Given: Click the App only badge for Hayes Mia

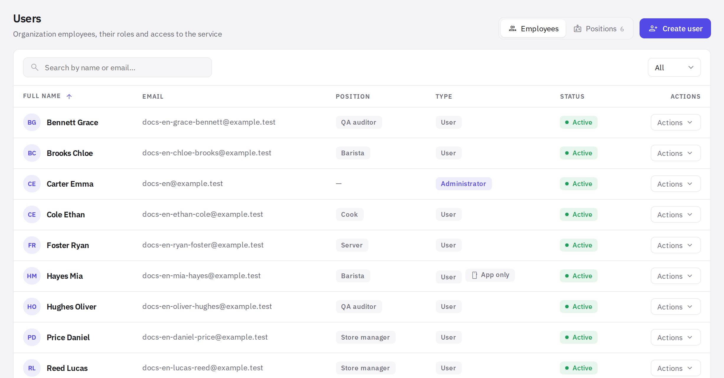Looking at the screenshot, I should (490, 275).
